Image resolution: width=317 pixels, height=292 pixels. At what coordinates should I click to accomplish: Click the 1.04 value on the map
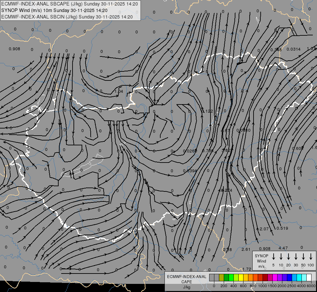(x=119, y=91)
